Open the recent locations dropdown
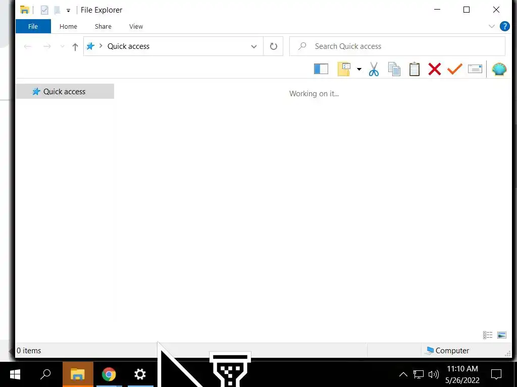The image size is (517, 387). [62, 47]
